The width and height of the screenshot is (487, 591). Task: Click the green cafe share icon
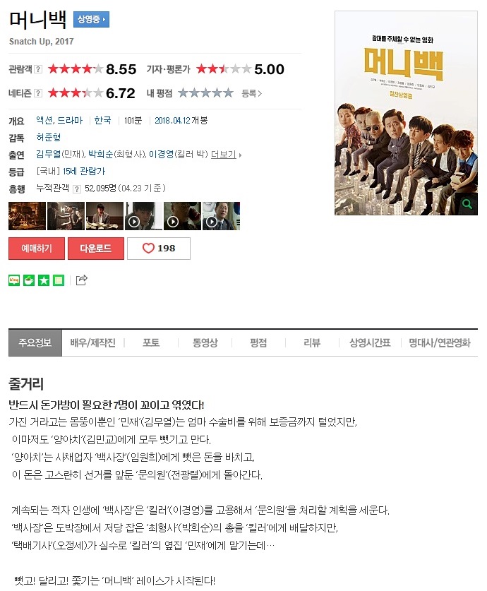coord(29,280)
